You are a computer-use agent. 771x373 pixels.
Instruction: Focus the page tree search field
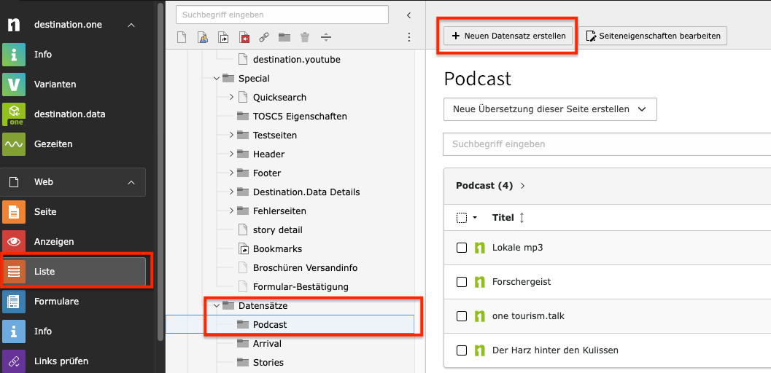pyautogui.click(x=282, y=15)
